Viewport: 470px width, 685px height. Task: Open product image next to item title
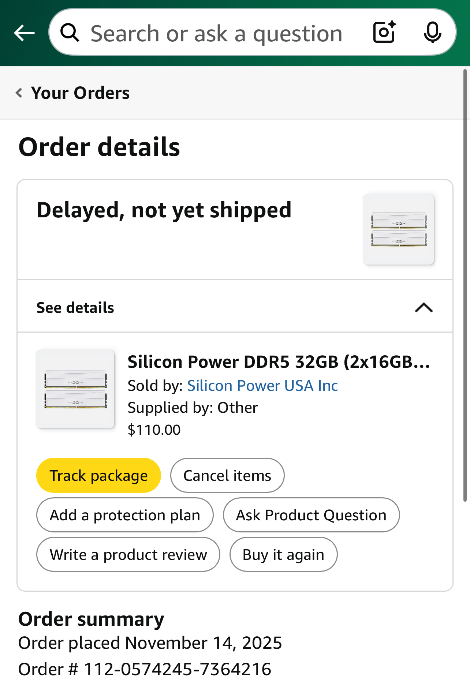(x=75, y=389)
